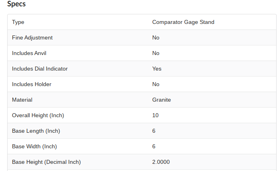Select the Fine Adjustment label
Viewport: 277px width, 171px height.
(x=32, y=38)
